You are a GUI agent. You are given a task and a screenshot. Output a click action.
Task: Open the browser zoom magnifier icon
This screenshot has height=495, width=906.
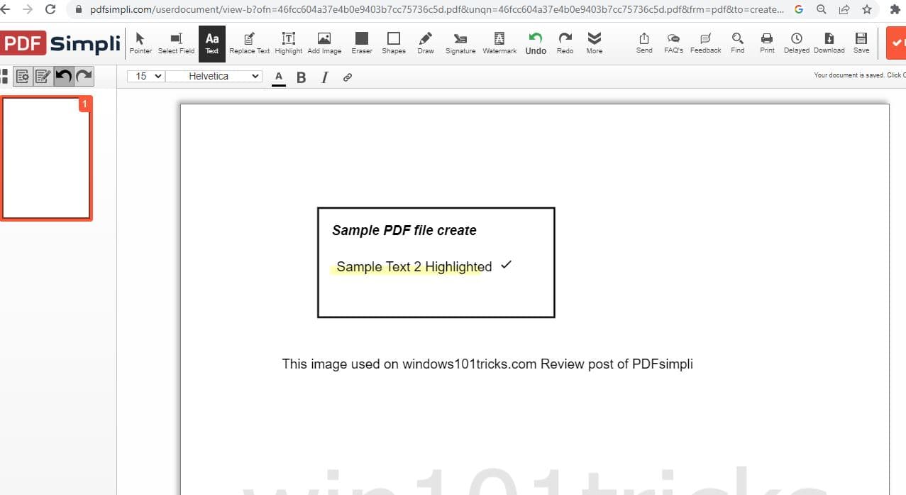[x=822, y=10]
